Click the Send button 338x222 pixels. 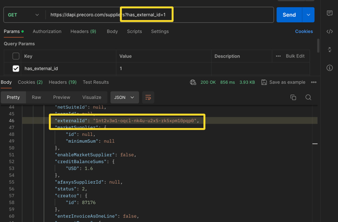click(289, 15)
